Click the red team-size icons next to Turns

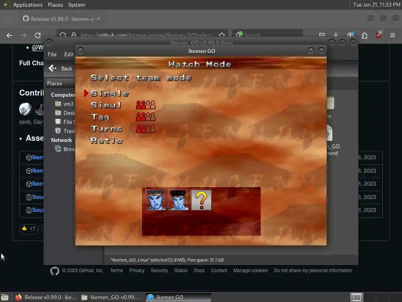point(145,129)
